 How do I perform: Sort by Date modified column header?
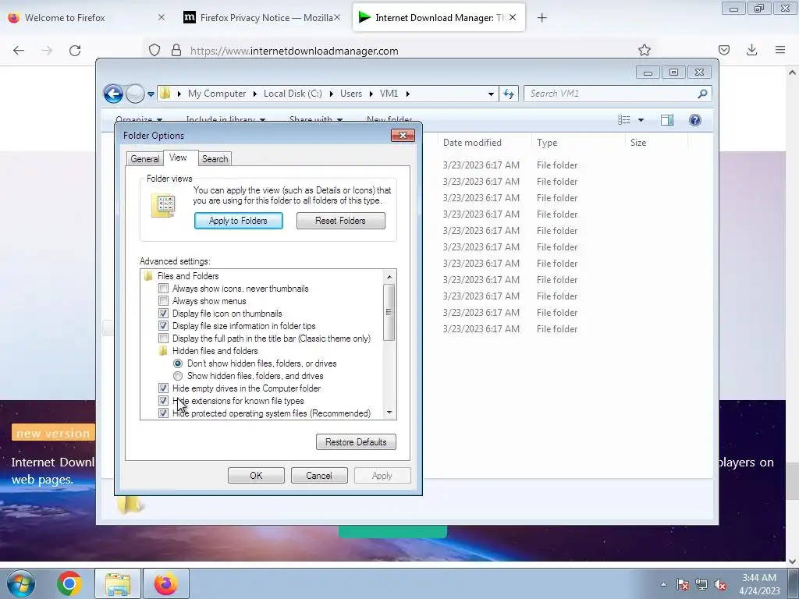[472, 143]
